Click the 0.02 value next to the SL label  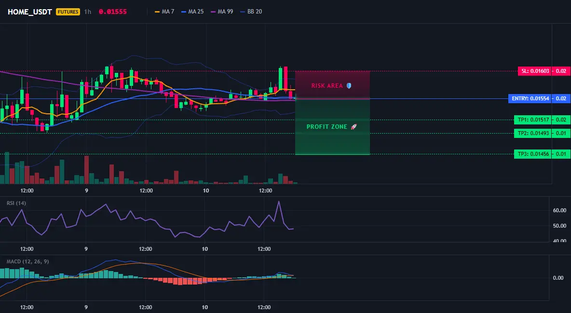pos(561,71)
